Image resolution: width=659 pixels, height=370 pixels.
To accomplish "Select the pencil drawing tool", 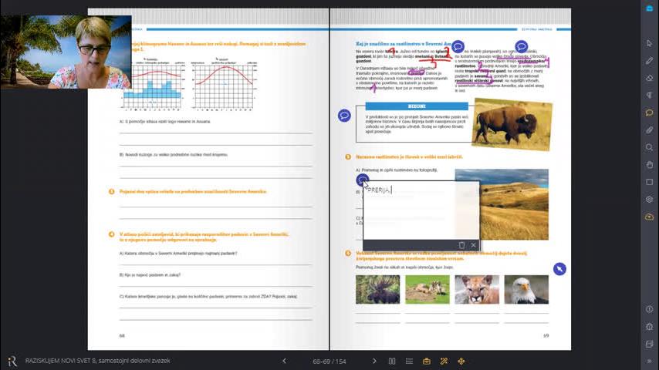I will (649, 60).
